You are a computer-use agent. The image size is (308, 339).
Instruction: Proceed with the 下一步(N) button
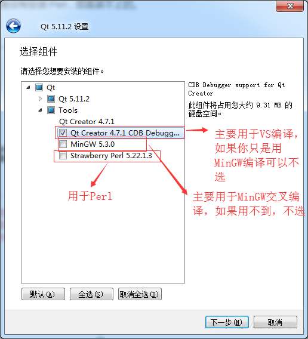point(227,322)
